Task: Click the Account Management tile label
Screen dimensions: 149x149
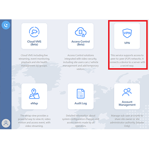Action: coord(127,103)
